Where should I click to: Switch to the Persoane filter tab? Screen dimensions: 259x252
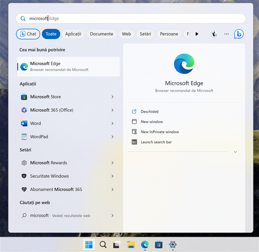[169, 34]
